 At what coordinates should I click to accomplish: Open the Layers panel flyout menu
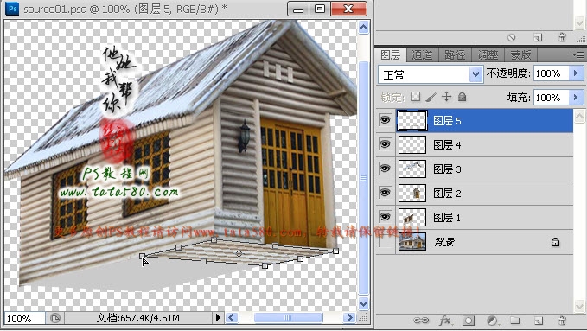pyautogui.click(x=578, y=54)
